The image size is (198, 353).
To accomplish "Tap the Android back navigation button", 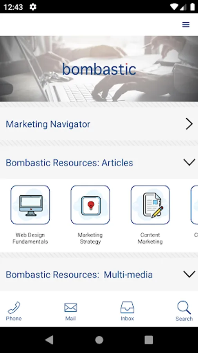I will (x=49, y=340).
